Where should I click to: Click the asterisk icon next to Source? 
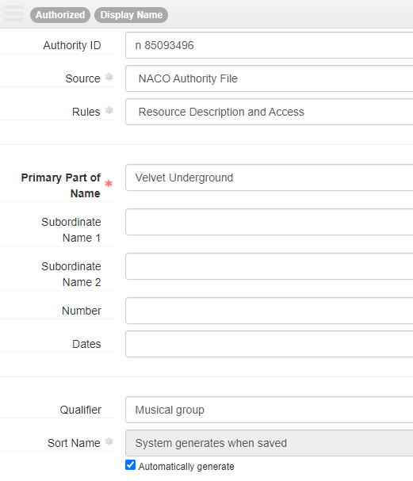[x=109, y=77]
